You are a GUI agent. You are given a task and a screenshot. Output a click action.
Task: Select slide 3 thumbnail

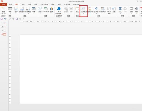coord(5,31)
